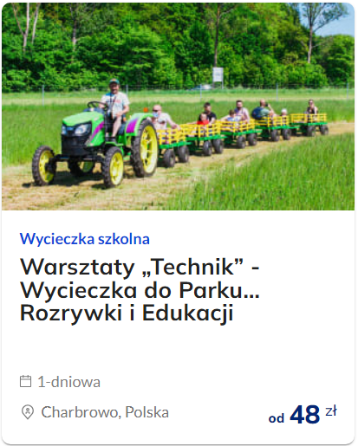Click the large yellow rear tractor wheel
The image size is (358, 446).
tap(146, 148)
